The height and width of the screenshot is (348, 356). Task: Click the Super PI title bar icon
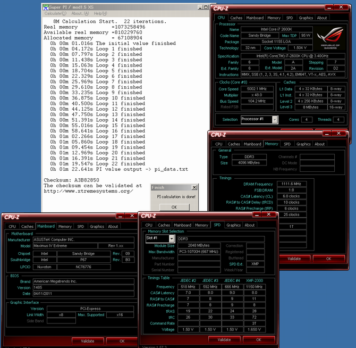click(46, 7)
